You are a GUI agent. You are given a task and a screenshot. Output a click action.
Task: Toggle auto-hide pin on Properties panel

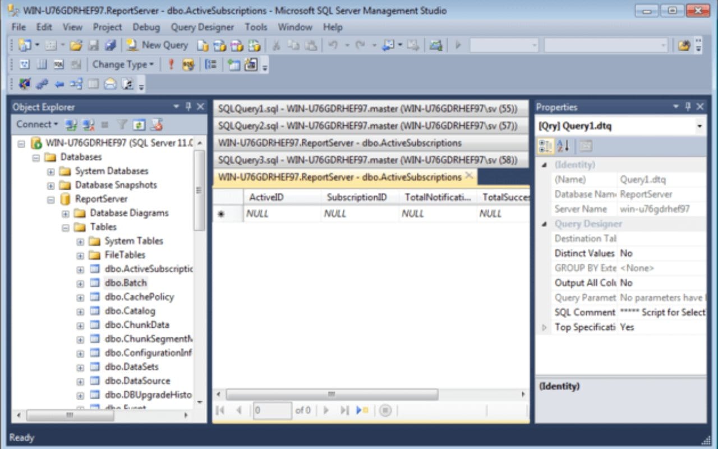point(688,107)
